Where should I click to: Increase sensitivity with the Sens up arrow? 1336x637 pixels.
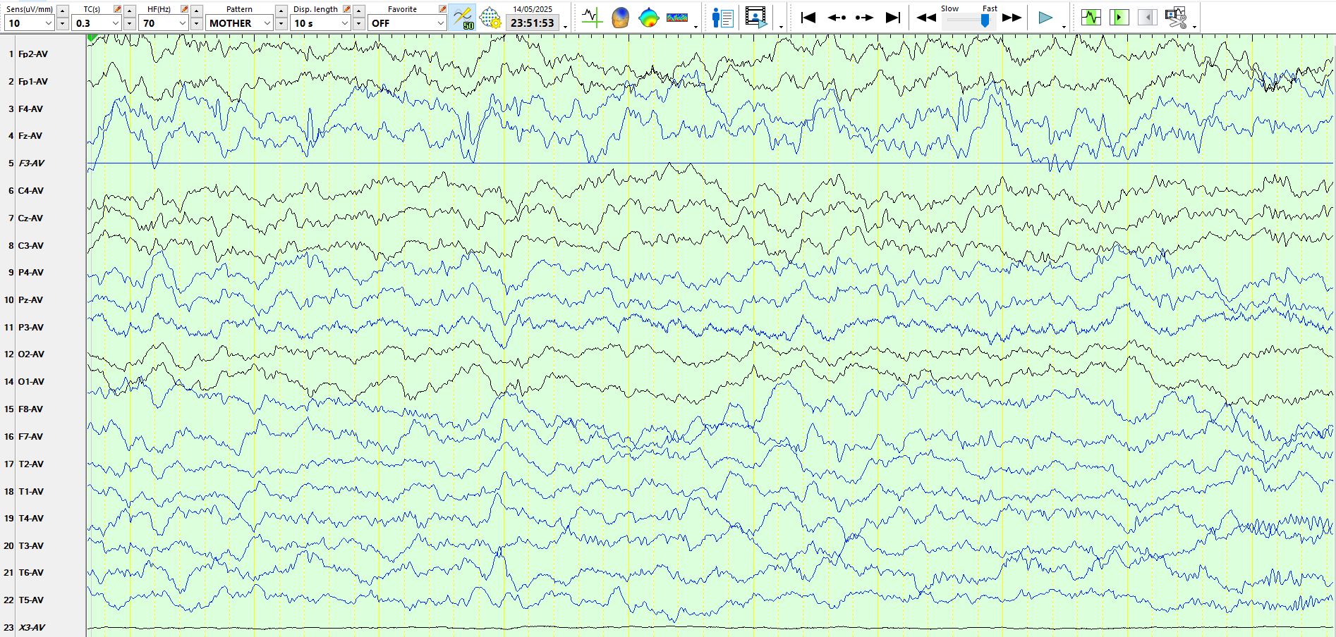(63, 11)
